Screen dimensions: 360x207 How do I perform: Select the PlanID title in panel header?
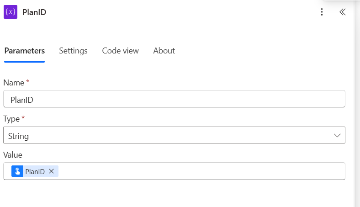(34, 12)
